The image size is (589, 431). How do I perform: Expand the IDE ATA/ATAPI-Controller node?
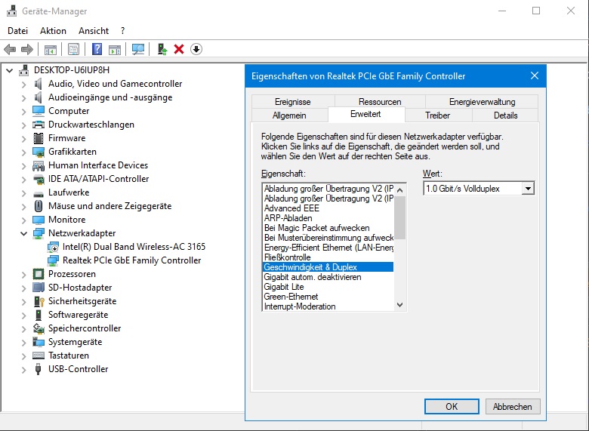click(x=23, y=180)
